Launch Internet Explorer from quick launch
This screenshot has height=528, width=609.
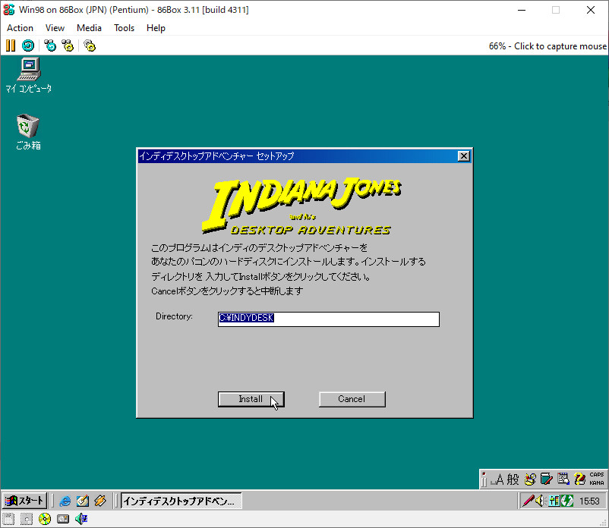click(65, 501)
